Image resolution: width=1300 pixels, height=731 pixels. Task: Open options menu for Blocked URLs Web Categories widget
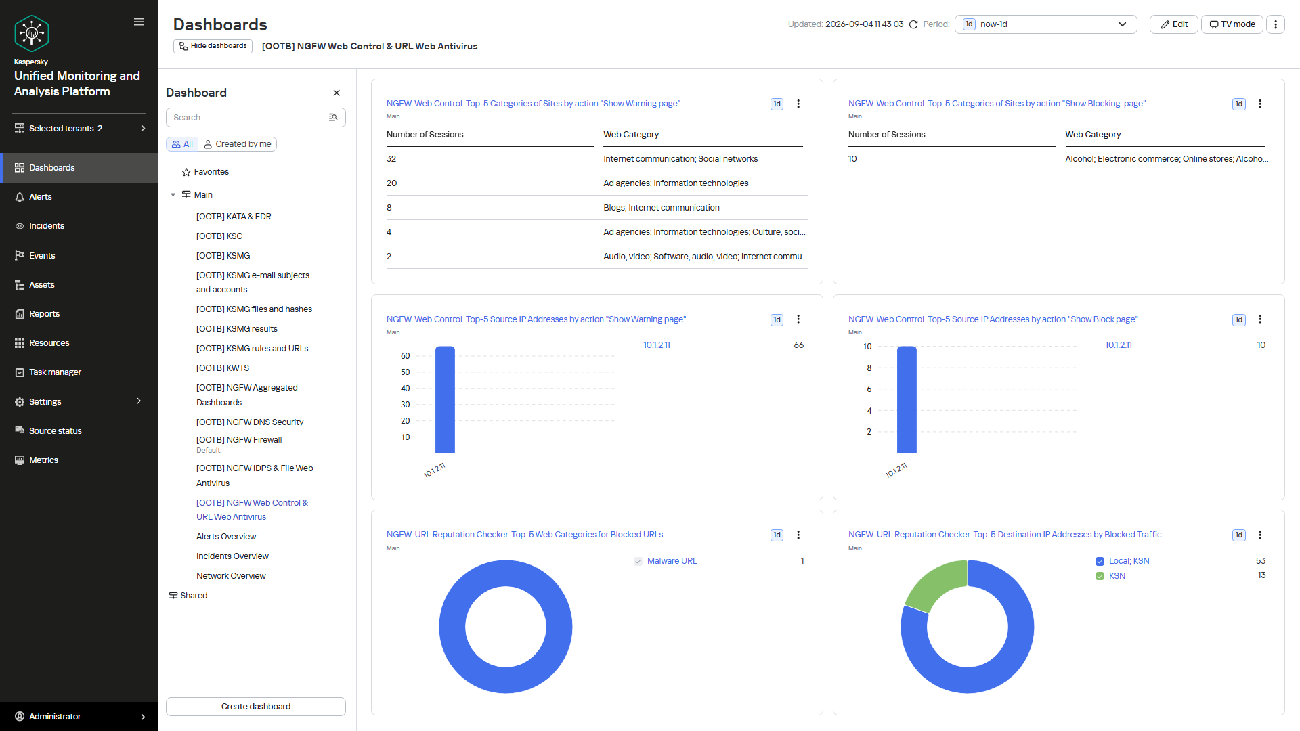[798, 535]
